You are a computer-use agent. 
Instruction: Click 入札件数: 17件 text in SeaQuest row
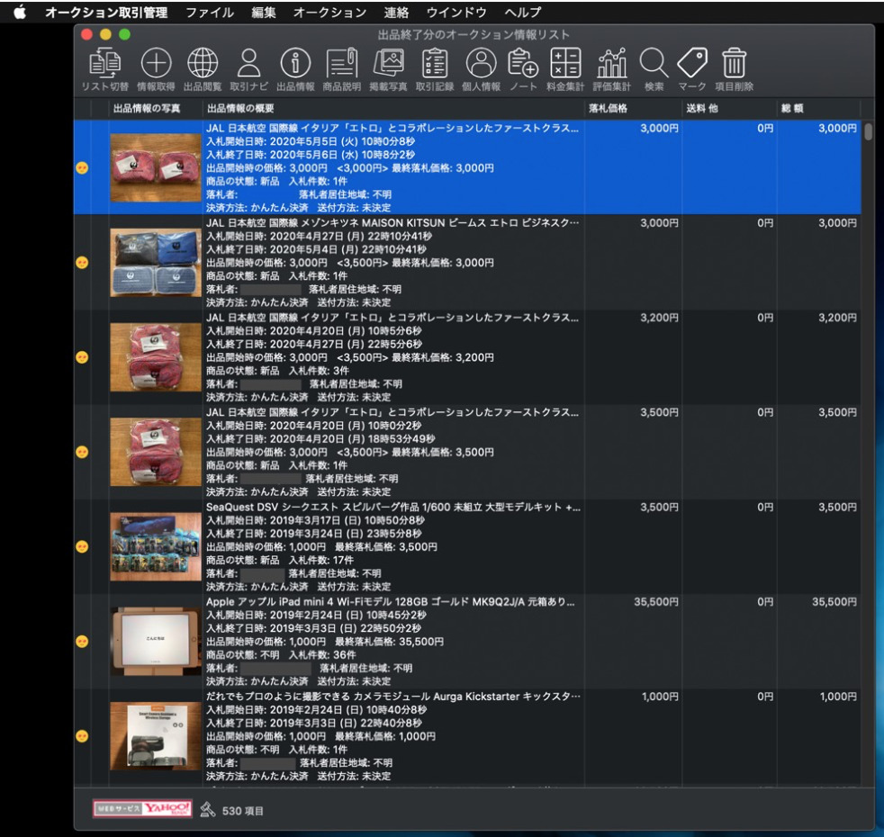[x=321, y=561]
